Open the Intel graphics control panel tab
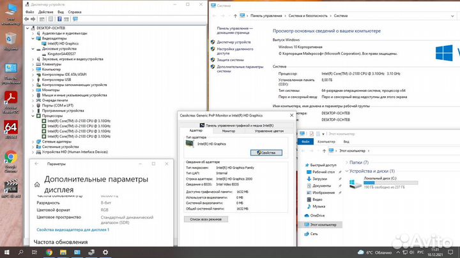This screenshot has height=258, width=460. (x=236, y=125)
